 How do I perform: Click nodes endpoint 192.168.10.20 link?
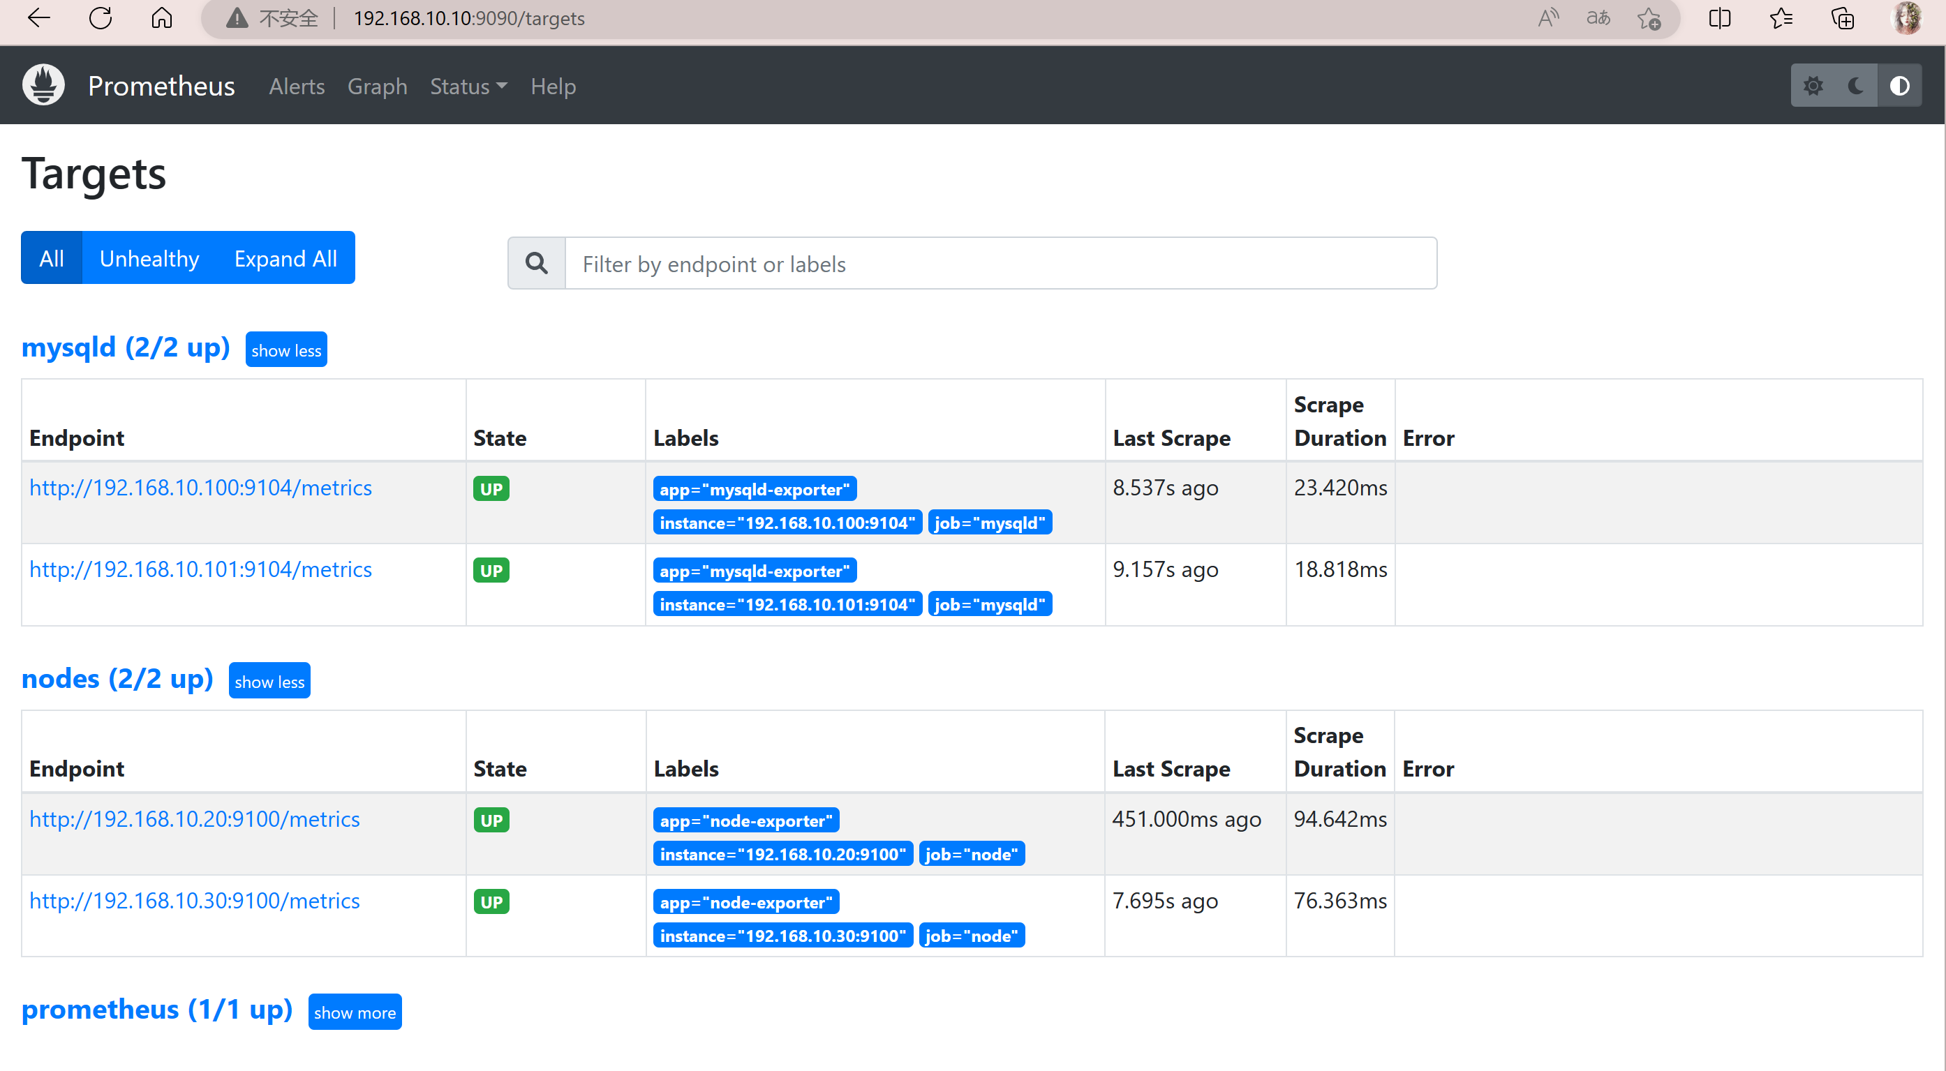pyautogui.click(x=194, y=818)
